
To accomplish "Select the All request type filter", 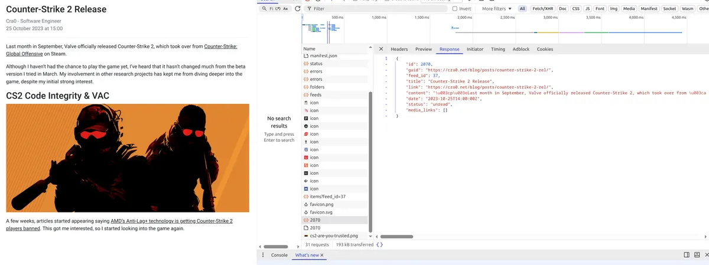I will tap(523, 9).
